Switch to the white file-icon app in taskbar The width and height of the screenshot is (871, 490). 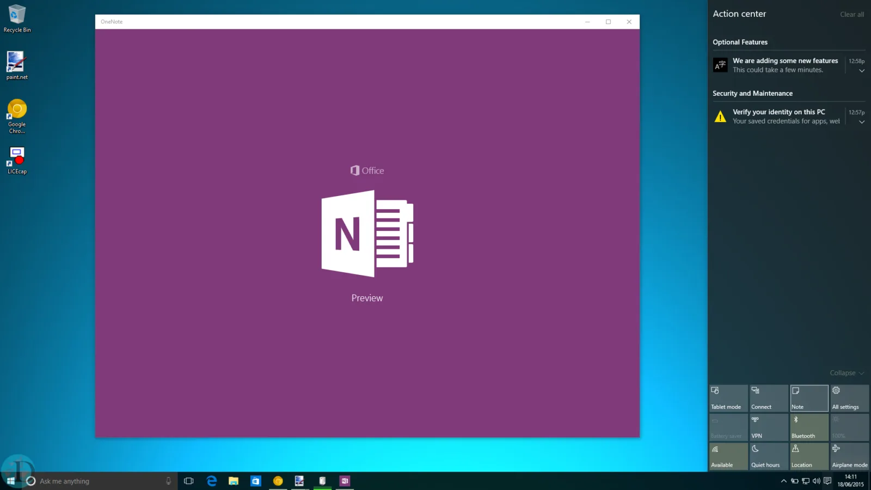point(322,481)
